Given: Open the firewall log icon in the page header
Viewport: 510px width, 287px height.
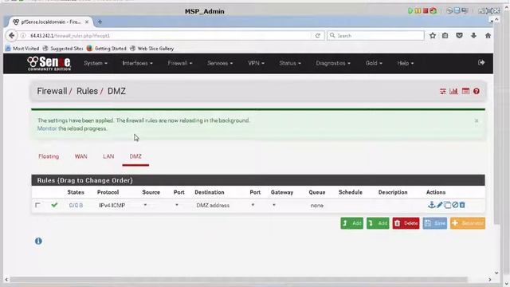Looking at the screenshot, I should (x=465, y=92).
